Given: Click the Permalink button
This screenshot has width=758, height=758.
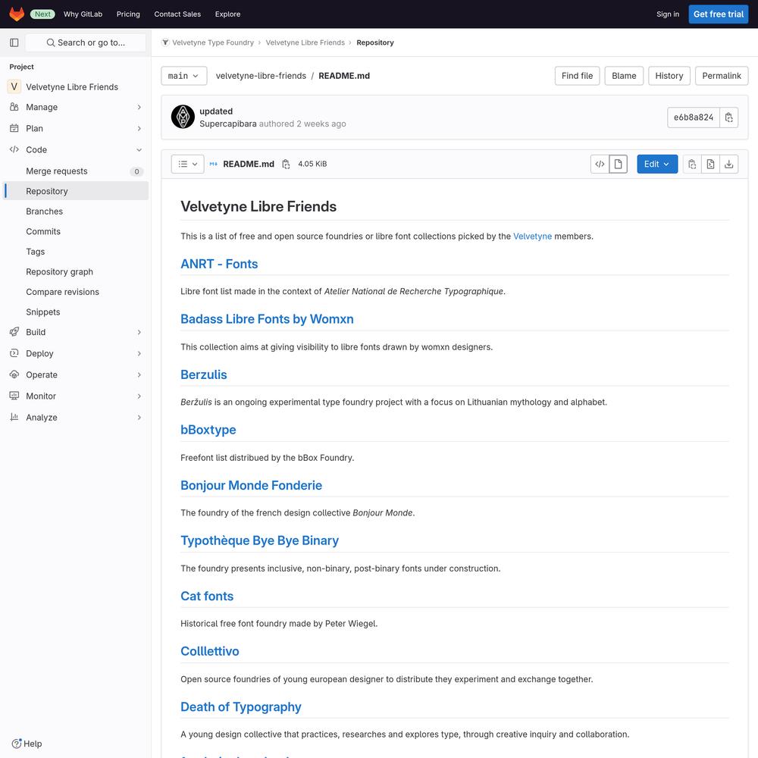Looking at the screenshot, I should [722, 76].
